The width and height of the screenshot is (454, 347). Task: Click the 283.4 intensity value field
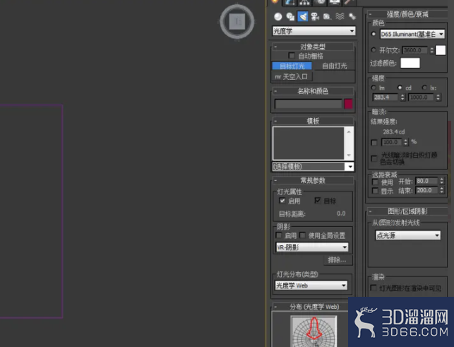[x=386, y=98]
